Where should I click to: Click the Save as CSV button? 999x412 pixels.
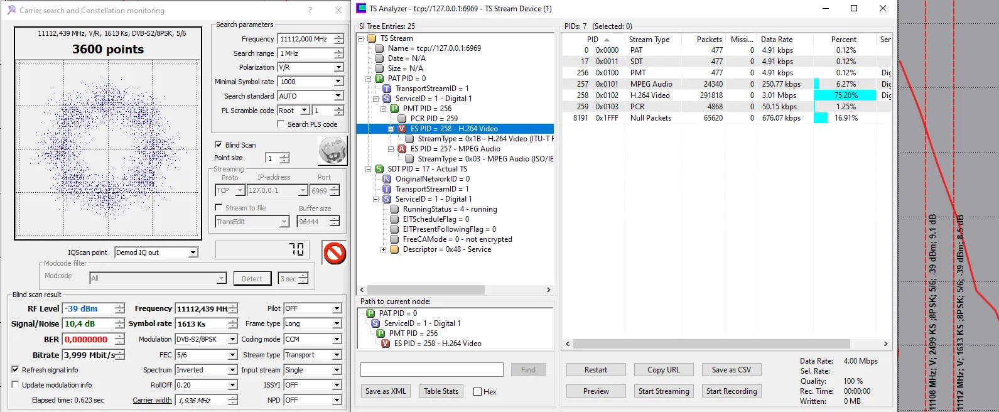[x=731, y=370]
